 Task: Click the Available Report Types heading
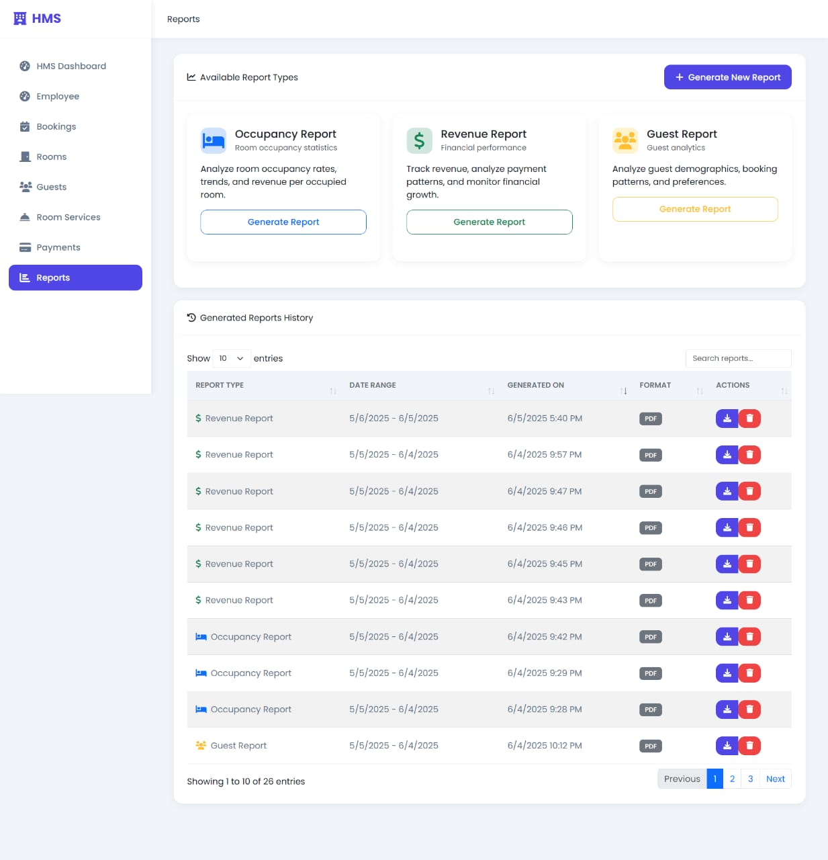(248, 77)
